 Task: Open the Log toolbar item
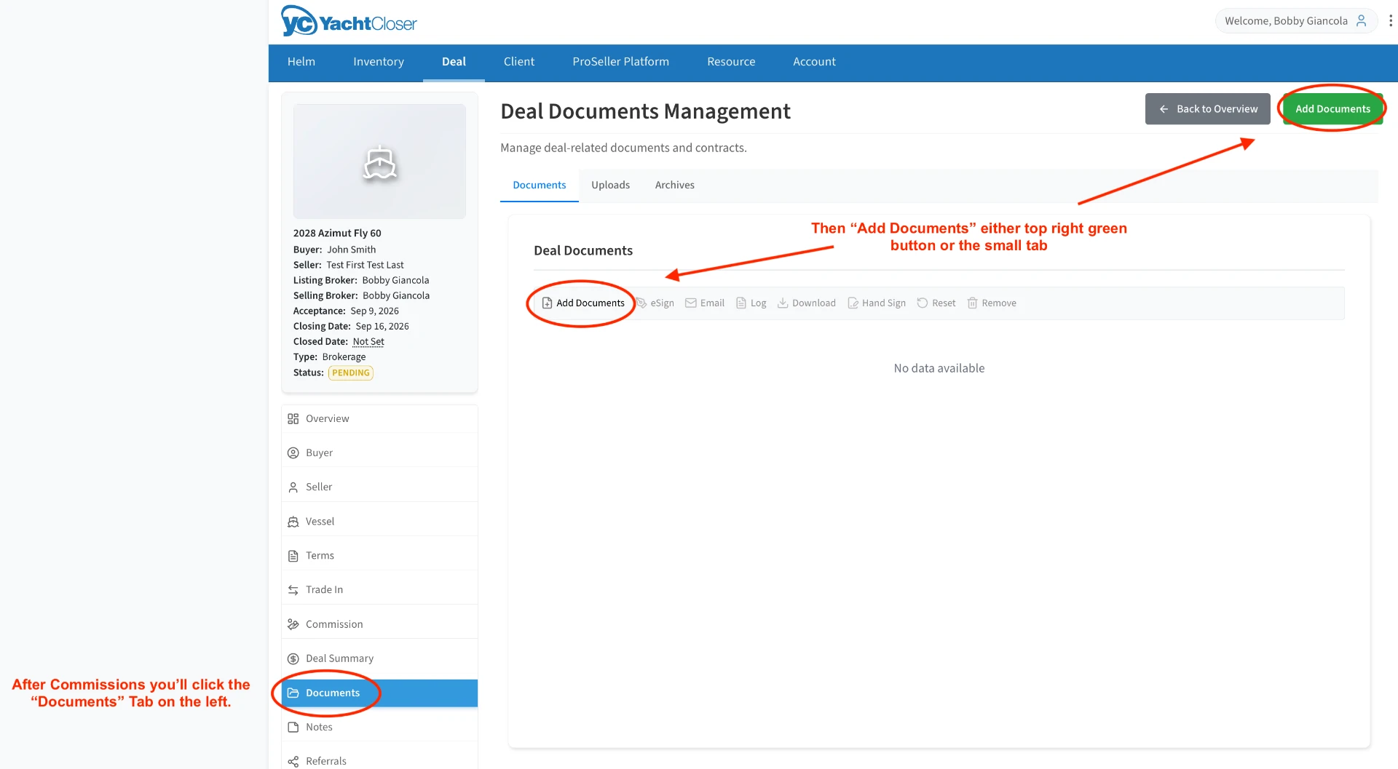(751, 303)
